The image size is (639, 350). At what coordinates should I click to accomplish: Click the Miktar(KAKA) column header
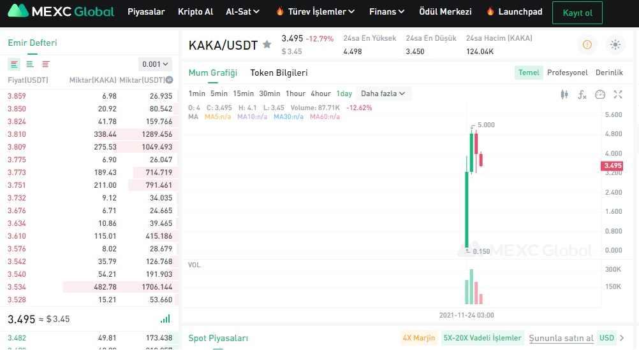pos(93,80)
